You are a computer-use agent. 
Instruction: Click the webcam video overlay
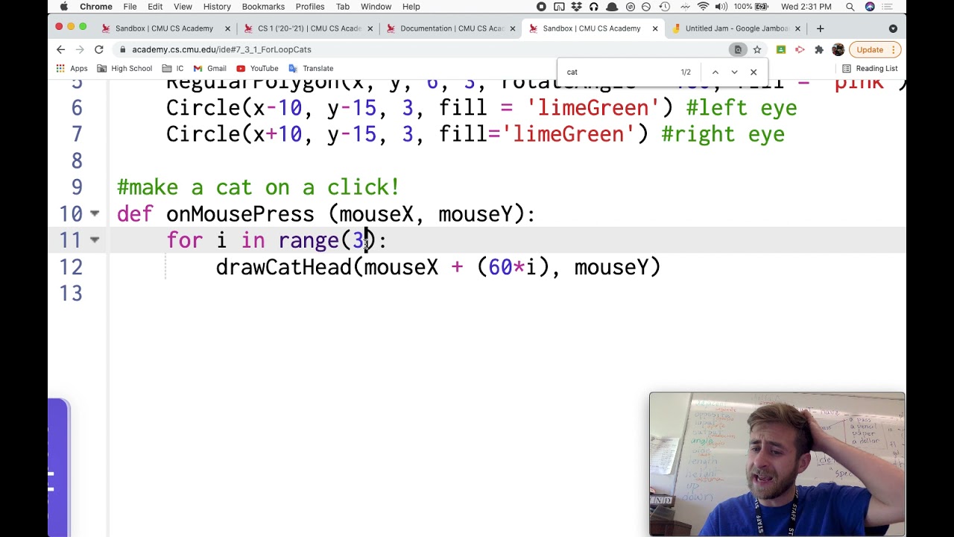pyautogui.click(x=777, y=464)
